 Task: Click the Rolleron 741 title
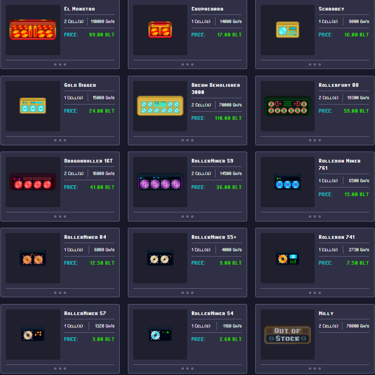coord(337,237)
